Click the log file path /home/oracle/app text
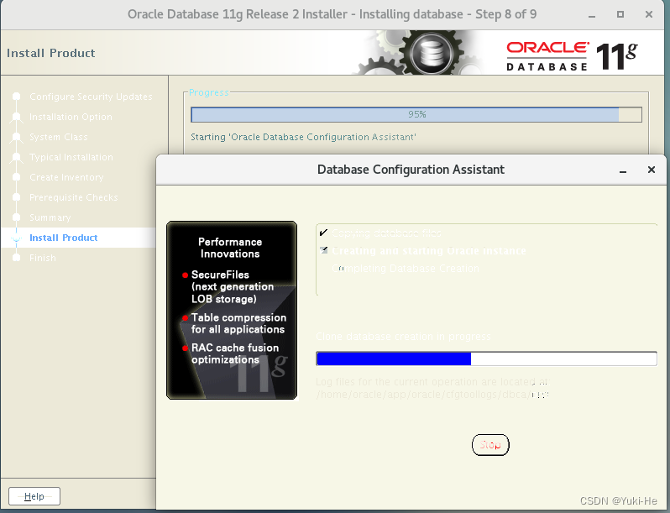 [432, 395]
